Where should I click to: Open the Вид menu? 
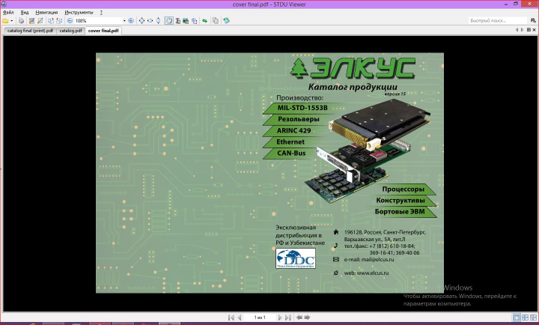[25, 13]
